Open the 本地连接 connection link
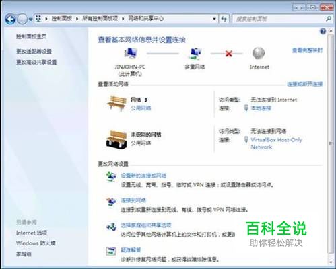The width and height of the screenshot is (336, 269). coord(261,108)
